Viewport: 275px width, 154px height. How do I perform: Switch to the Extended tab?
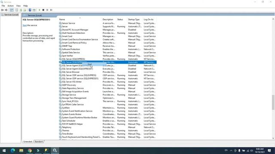(x=27, y=142)
